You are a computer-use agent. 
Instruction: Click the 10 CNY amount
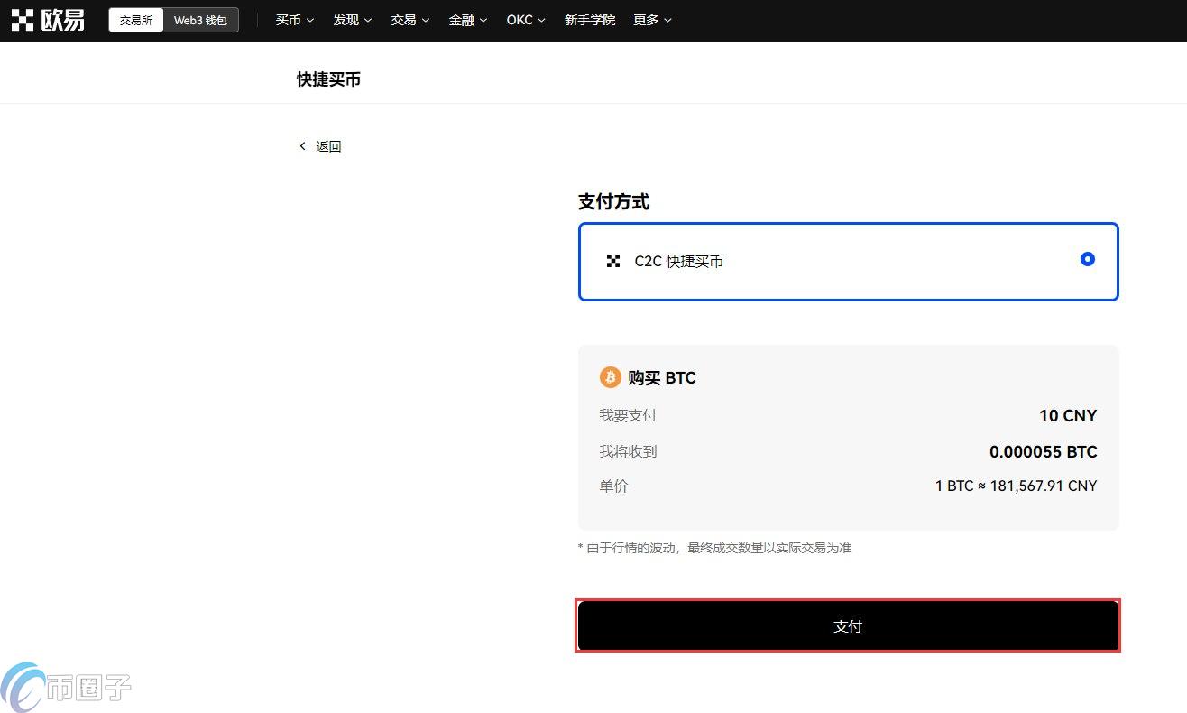click(x=1068, y=416)
